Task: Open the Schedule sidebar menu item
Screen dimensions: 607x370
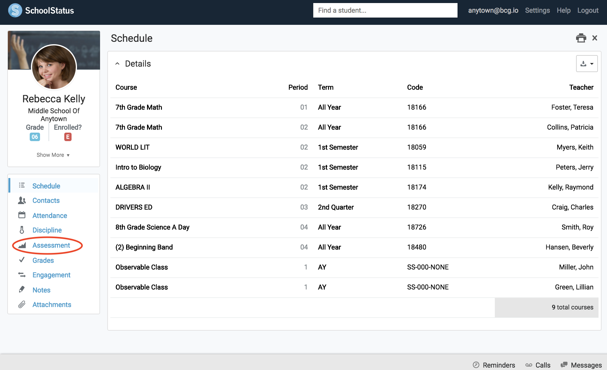Action: pos(46,186)
